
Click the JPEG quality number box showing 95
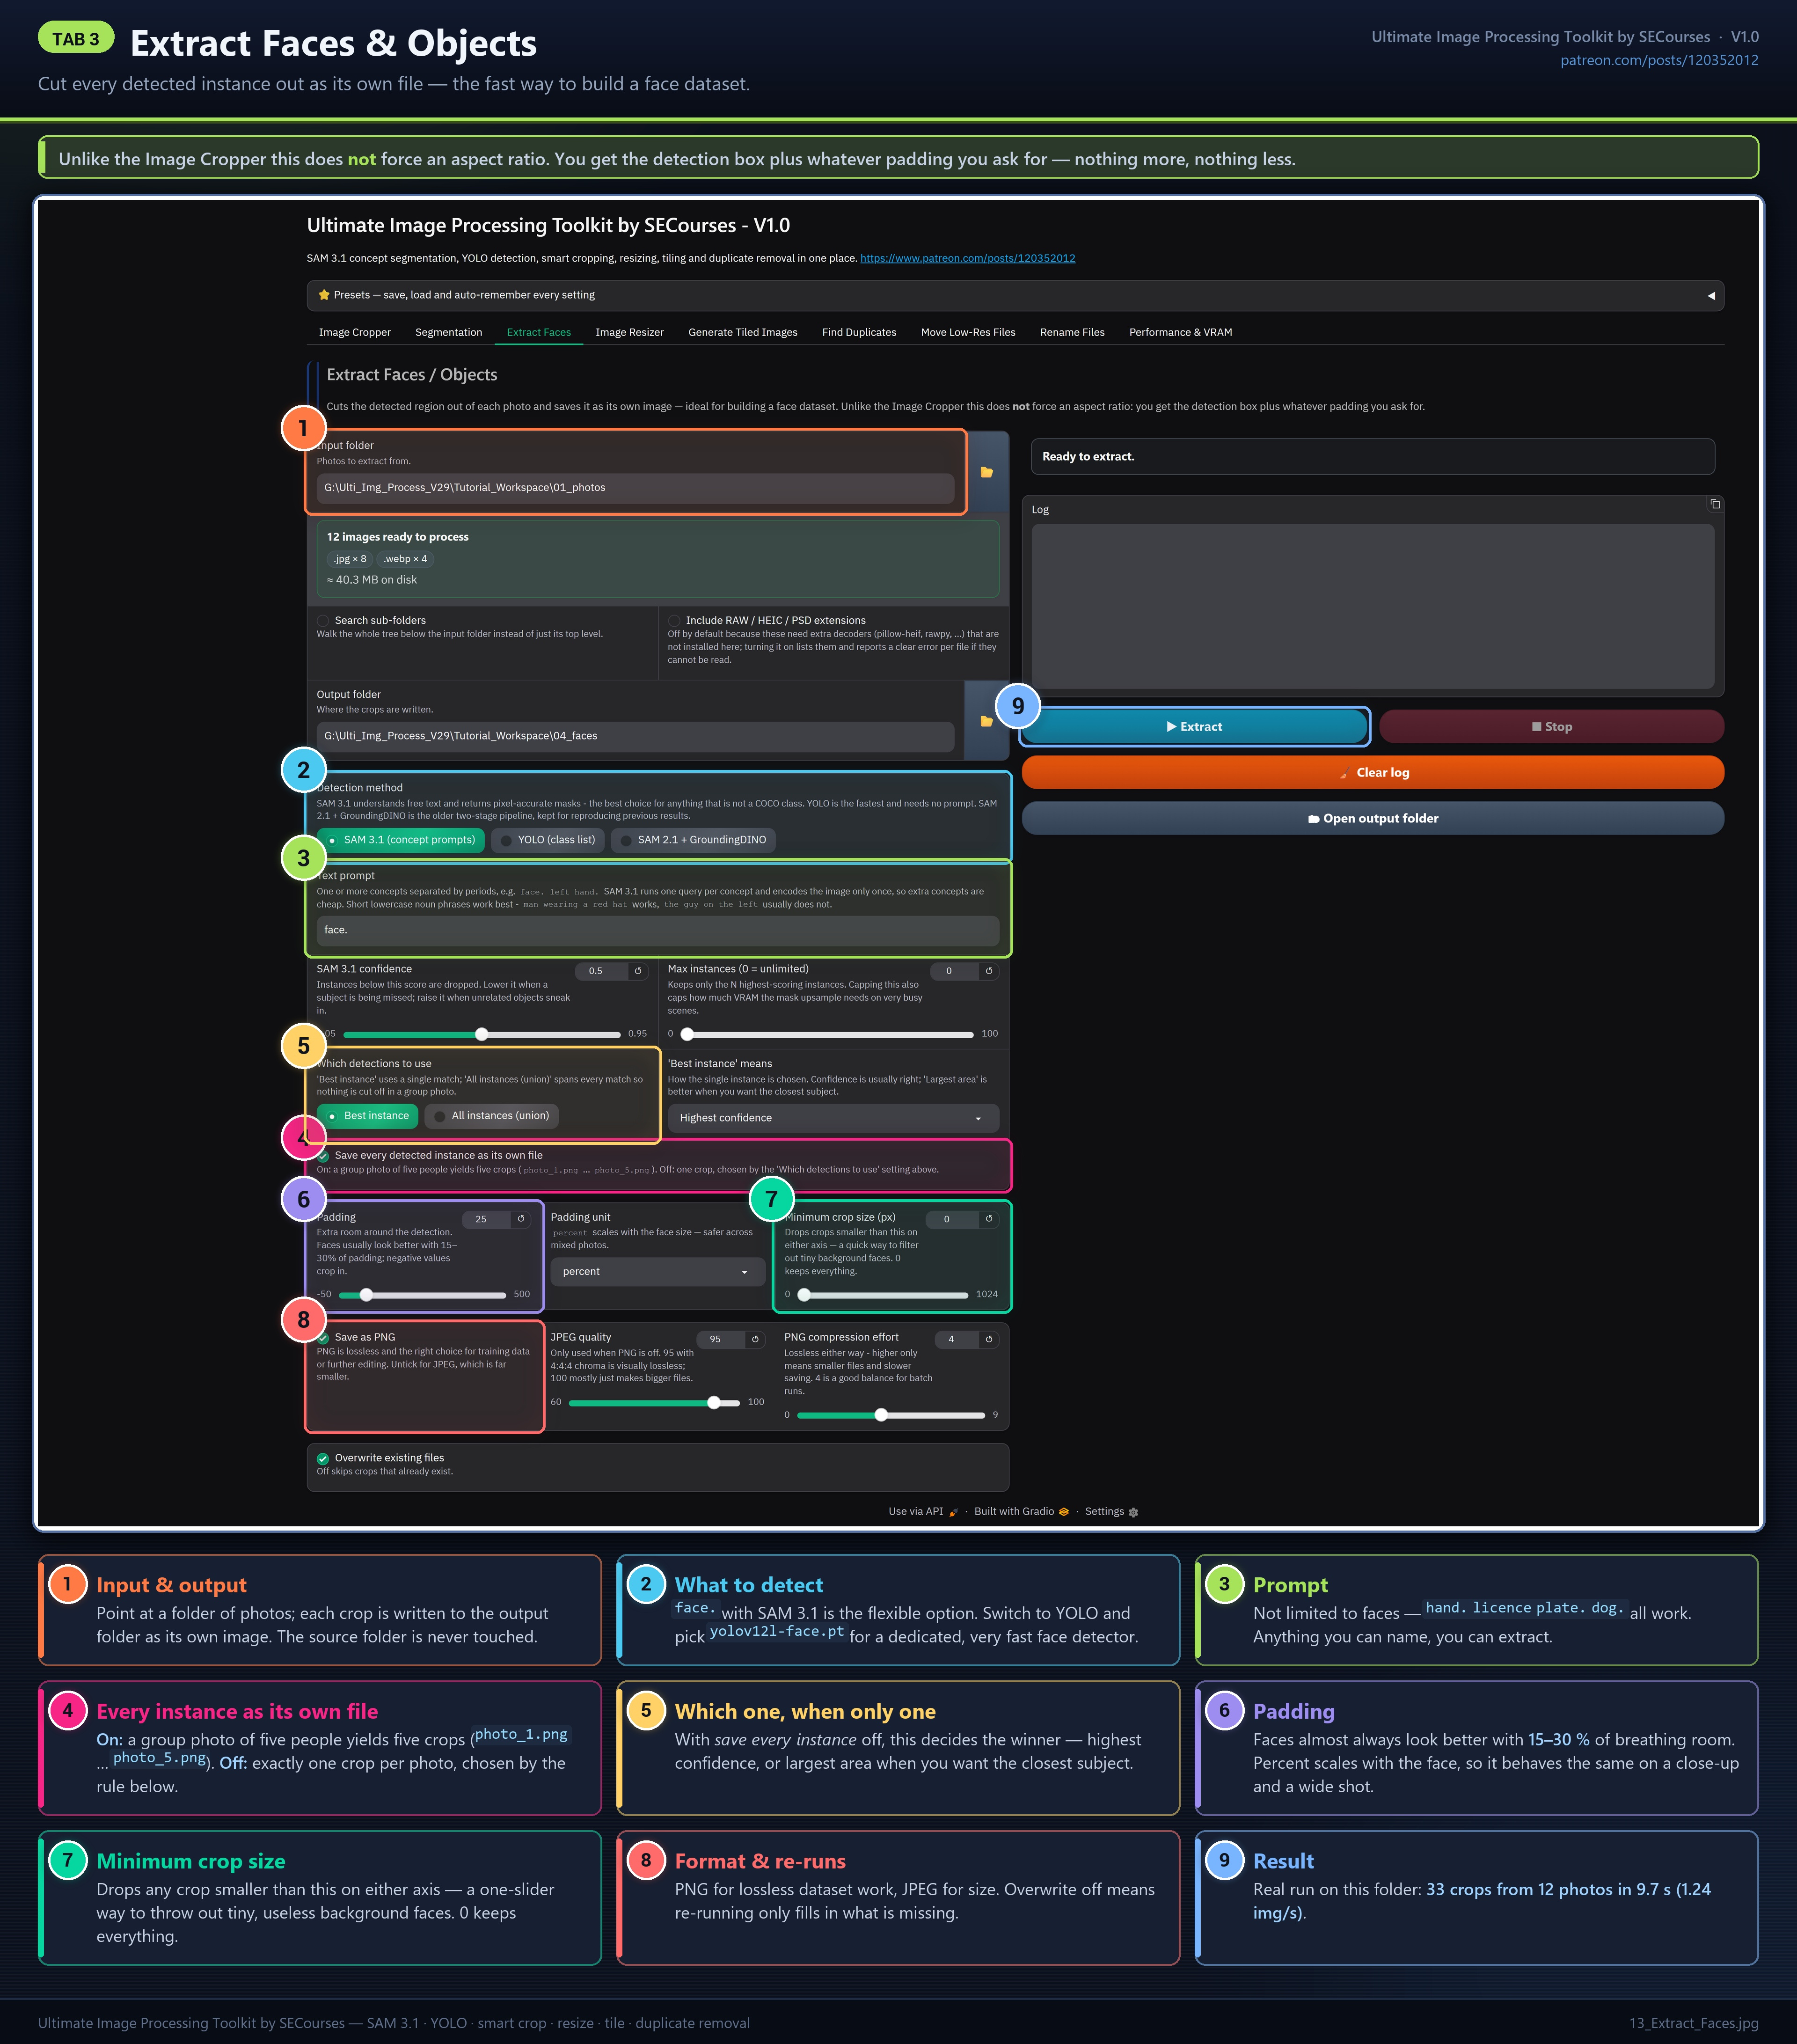720,1339
